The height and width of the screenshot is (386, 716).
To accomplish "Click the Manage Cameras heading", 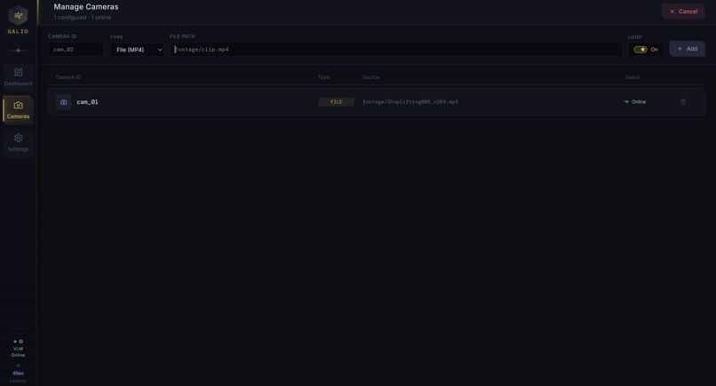I will point(86,7).
